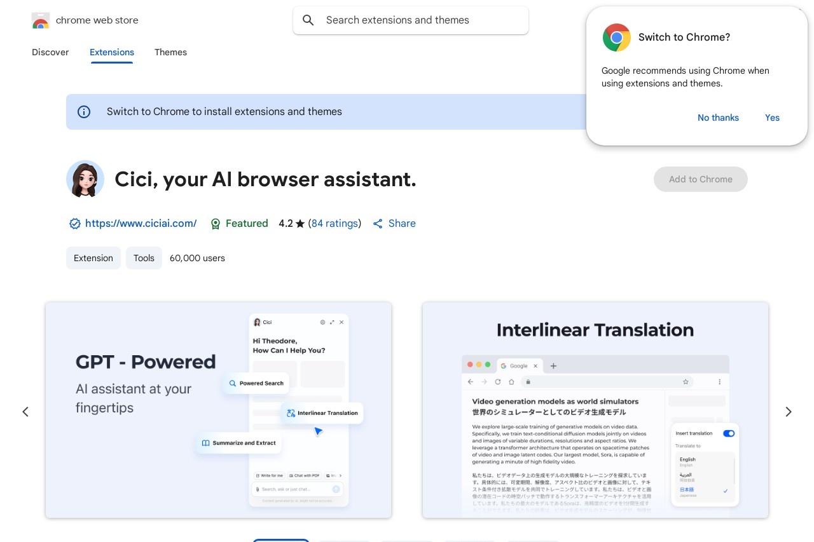Click the Switch to Chrome banner text
The height and width of the screenshot is (542, 814).
point(224,112)
